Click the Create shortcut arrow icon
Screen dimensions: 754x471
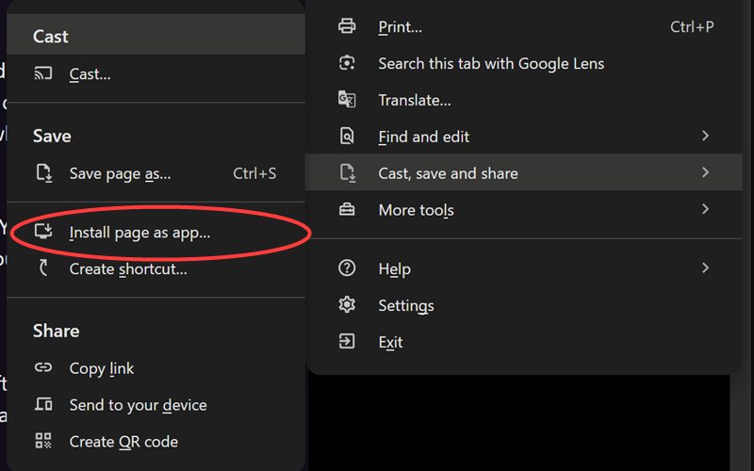[43, 268]
